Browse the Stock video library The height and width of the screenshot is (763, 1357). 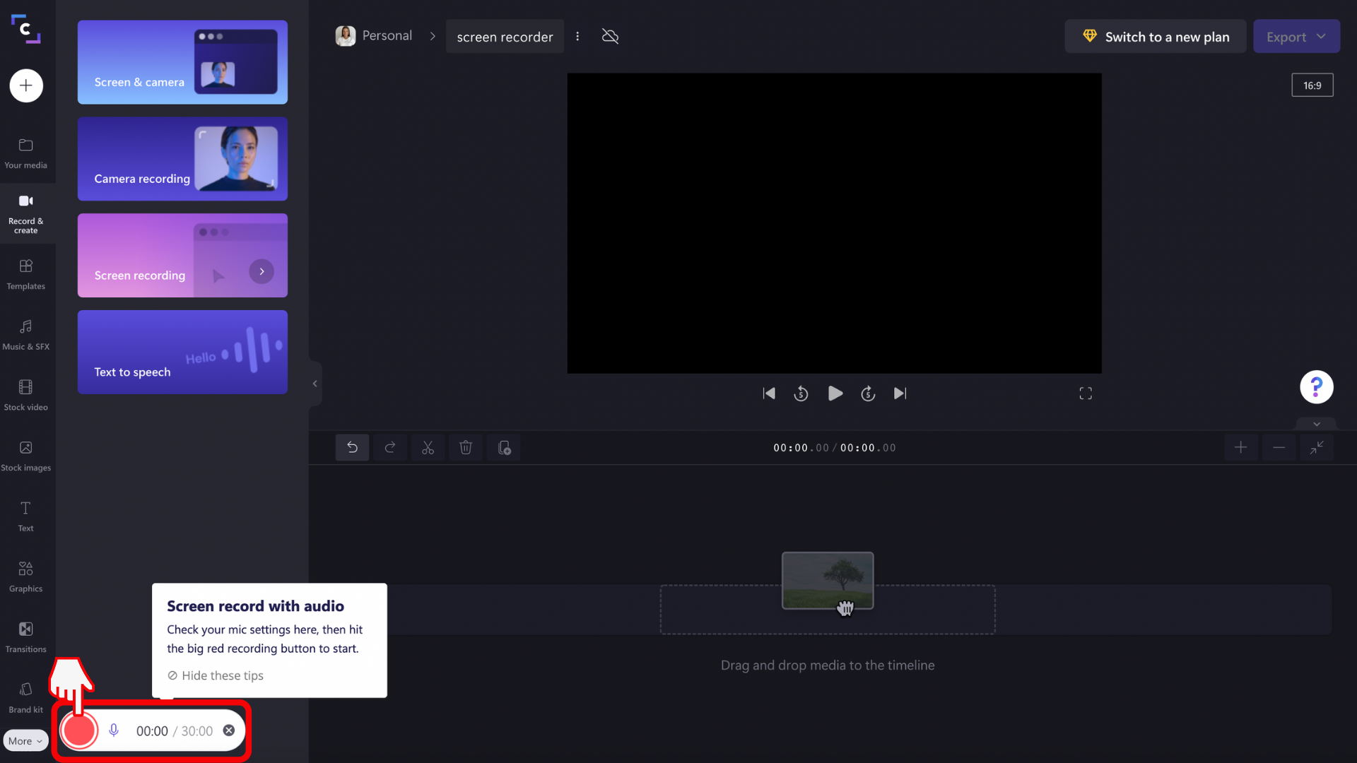25,394
